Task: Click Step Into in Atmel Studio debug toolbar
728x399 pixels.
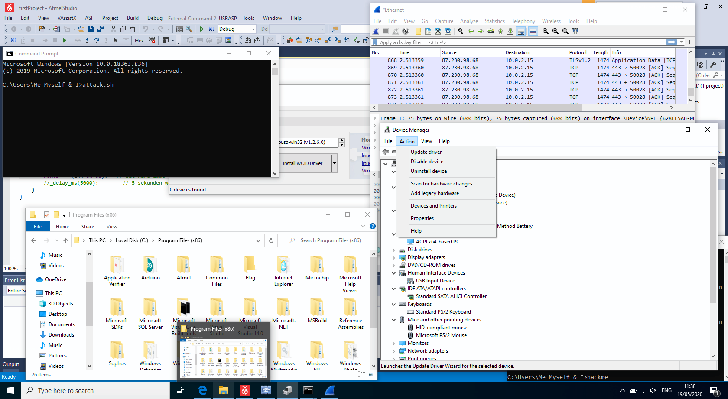Action: [x=87, y=40]
